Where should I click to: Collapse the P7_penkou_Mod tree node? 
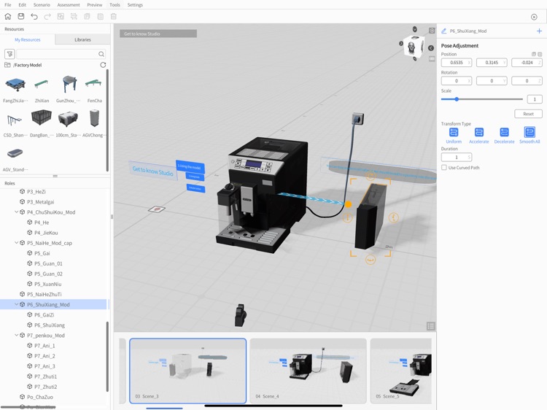click(x=17, y=336)
